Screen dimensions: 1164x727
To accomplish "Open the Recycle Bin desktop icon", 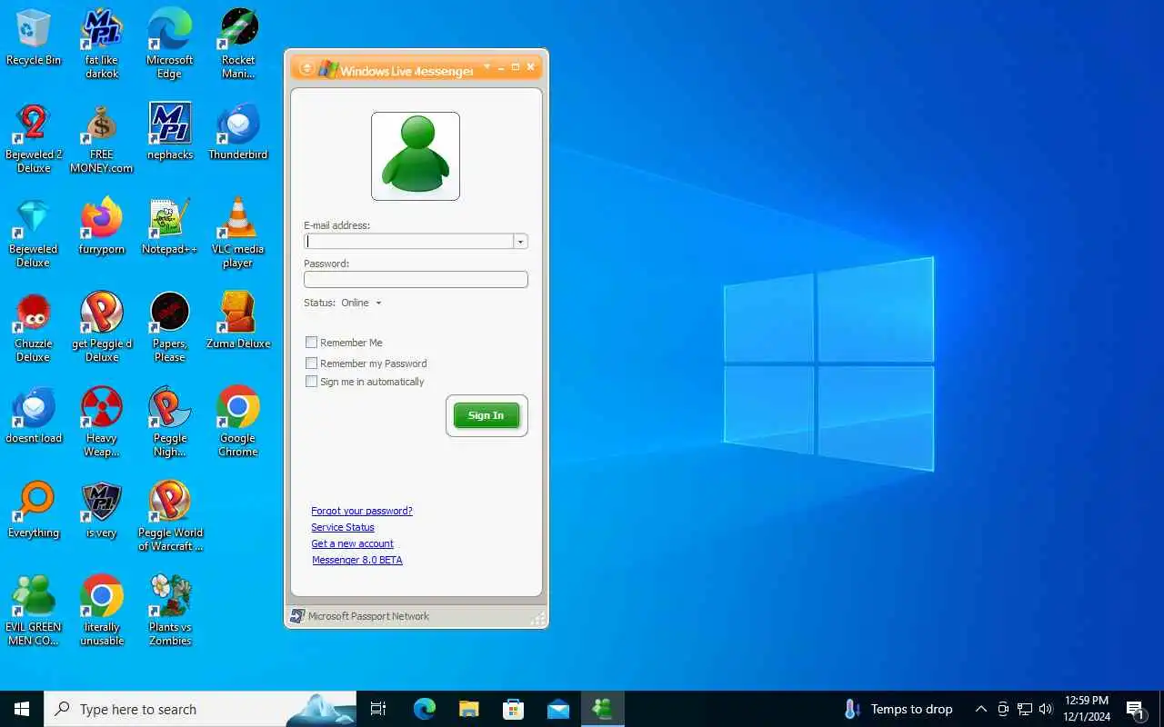I will click(34, 37).
